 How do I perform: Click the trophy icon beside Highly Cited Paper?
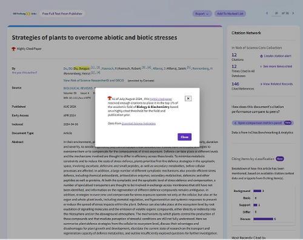point(13,49)
